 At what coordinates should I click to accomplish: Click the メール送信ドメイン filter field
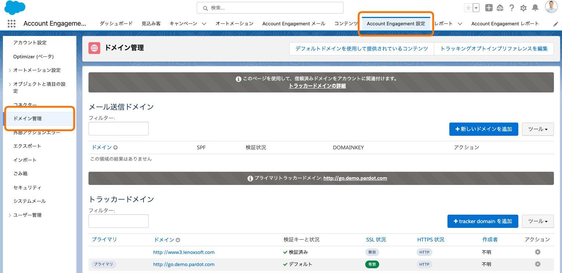tap(119, 128)
